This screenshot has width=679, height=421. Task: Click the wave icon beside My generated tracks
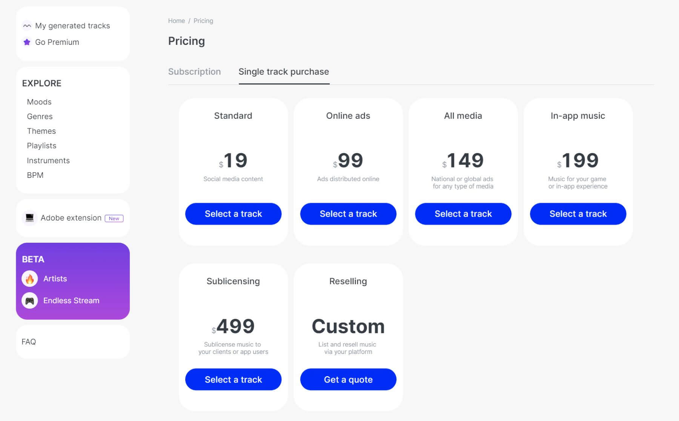coord(27,26)
